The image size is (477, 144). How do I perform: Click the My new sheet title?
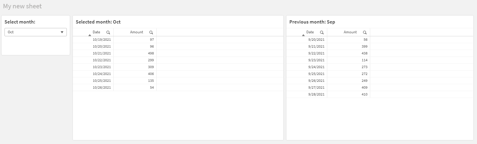point(22,6)
